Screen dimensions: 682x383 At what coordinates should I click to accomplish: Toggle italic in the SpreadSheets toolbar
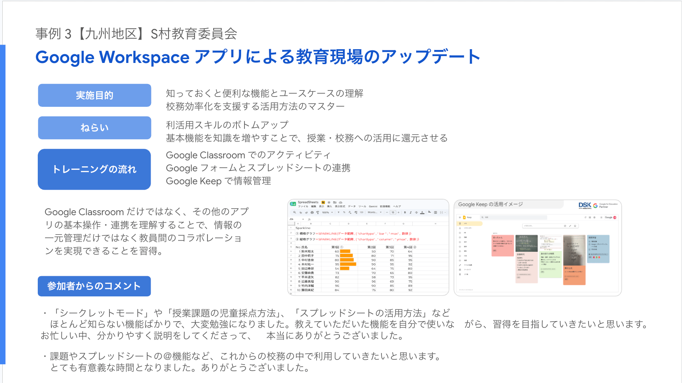(410, 212)
